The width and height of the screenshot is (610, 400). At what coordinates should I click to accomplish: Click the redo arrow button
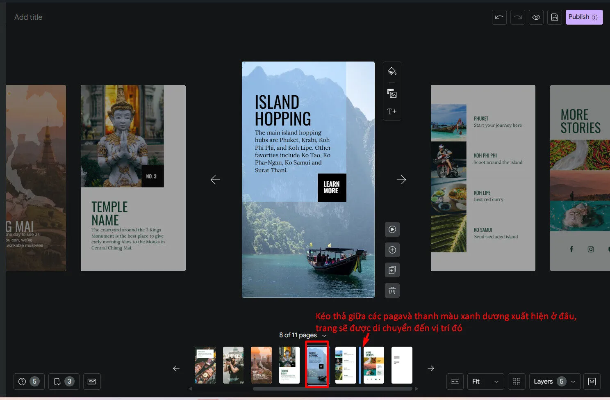[x=517, y=17]
